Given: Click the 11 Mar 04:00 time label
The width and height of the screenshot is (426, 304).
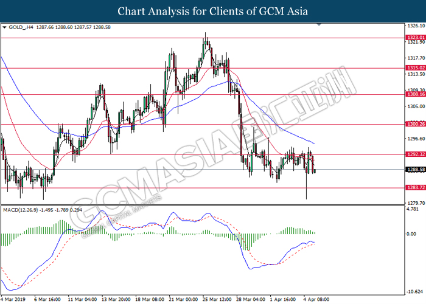Looking at the screenshot, I should (x=82, y=299).
